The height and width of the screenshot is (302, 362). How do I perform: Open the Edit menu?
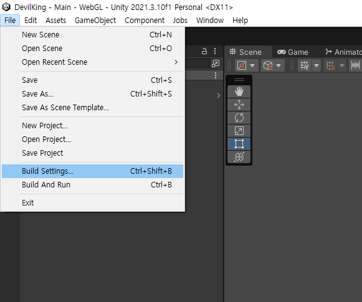[x=31, y=21]
